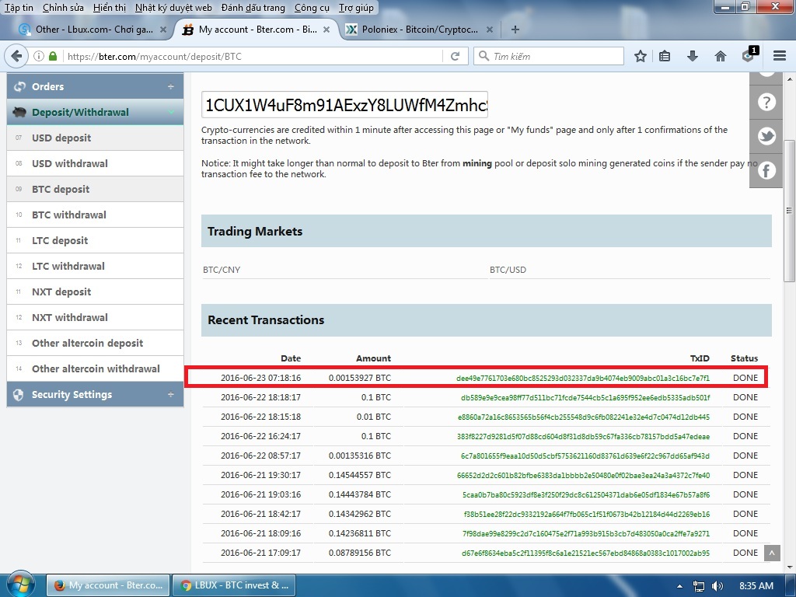Close the Poloniex tab
796x597 pixels.
pos(490,30)
